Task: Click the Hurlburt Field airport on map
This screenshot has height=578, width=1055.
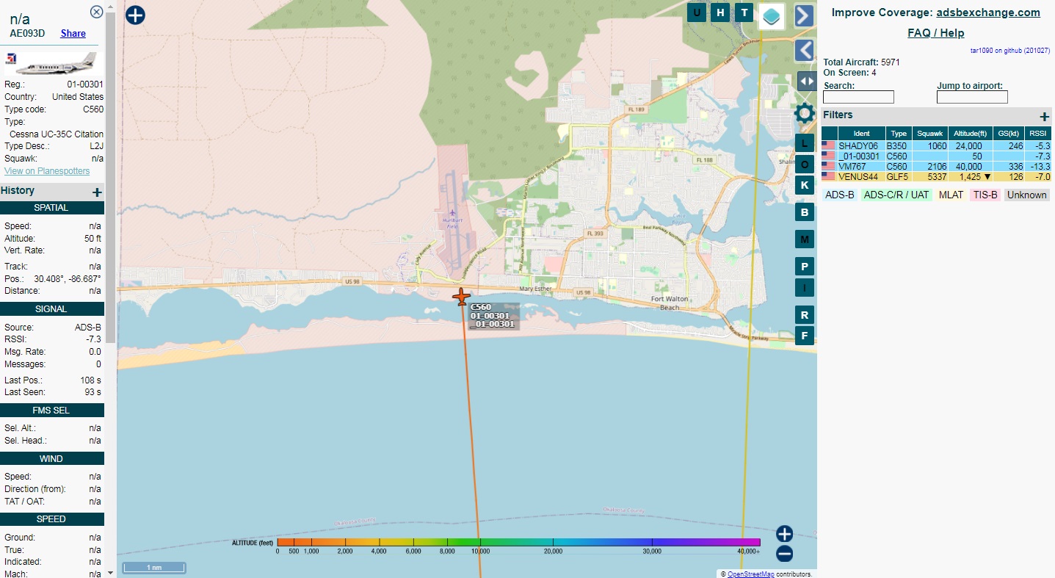Action: click(x=452, y=220)
